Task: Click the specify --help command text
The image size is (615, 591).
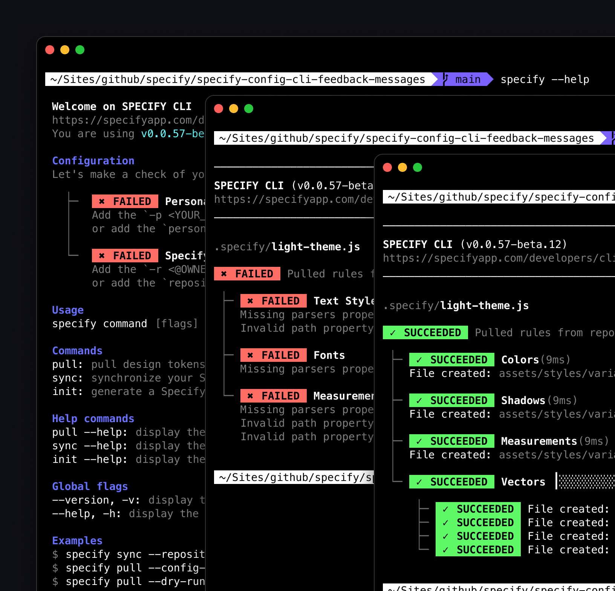Action: click(x=545, y=80)
